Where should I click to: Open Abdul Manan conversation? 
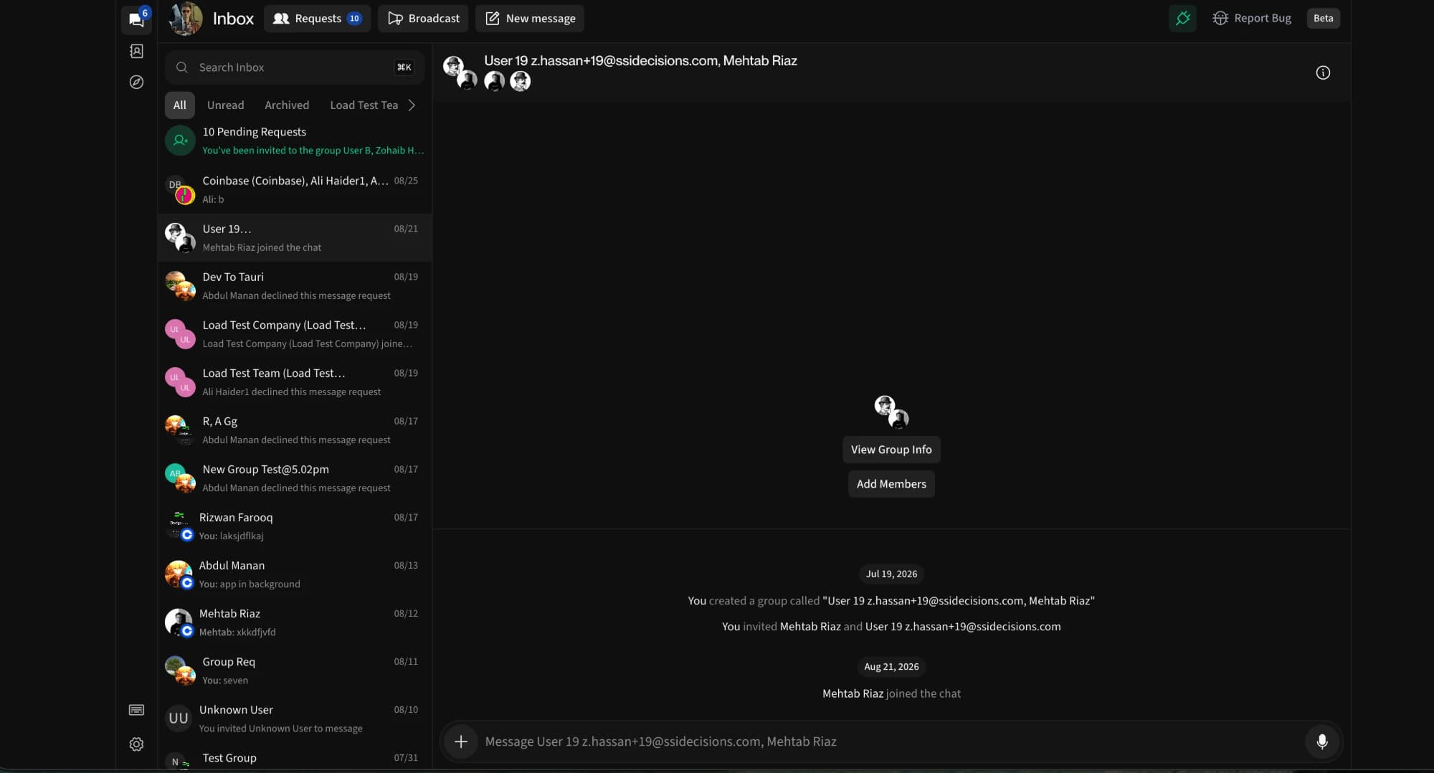coord(295,574)
